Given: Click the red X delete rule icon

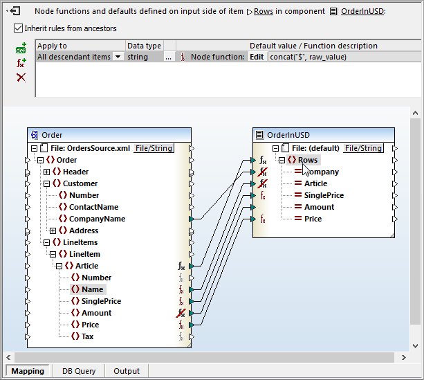Looking at the screenshot, I should tap(21, 77).
